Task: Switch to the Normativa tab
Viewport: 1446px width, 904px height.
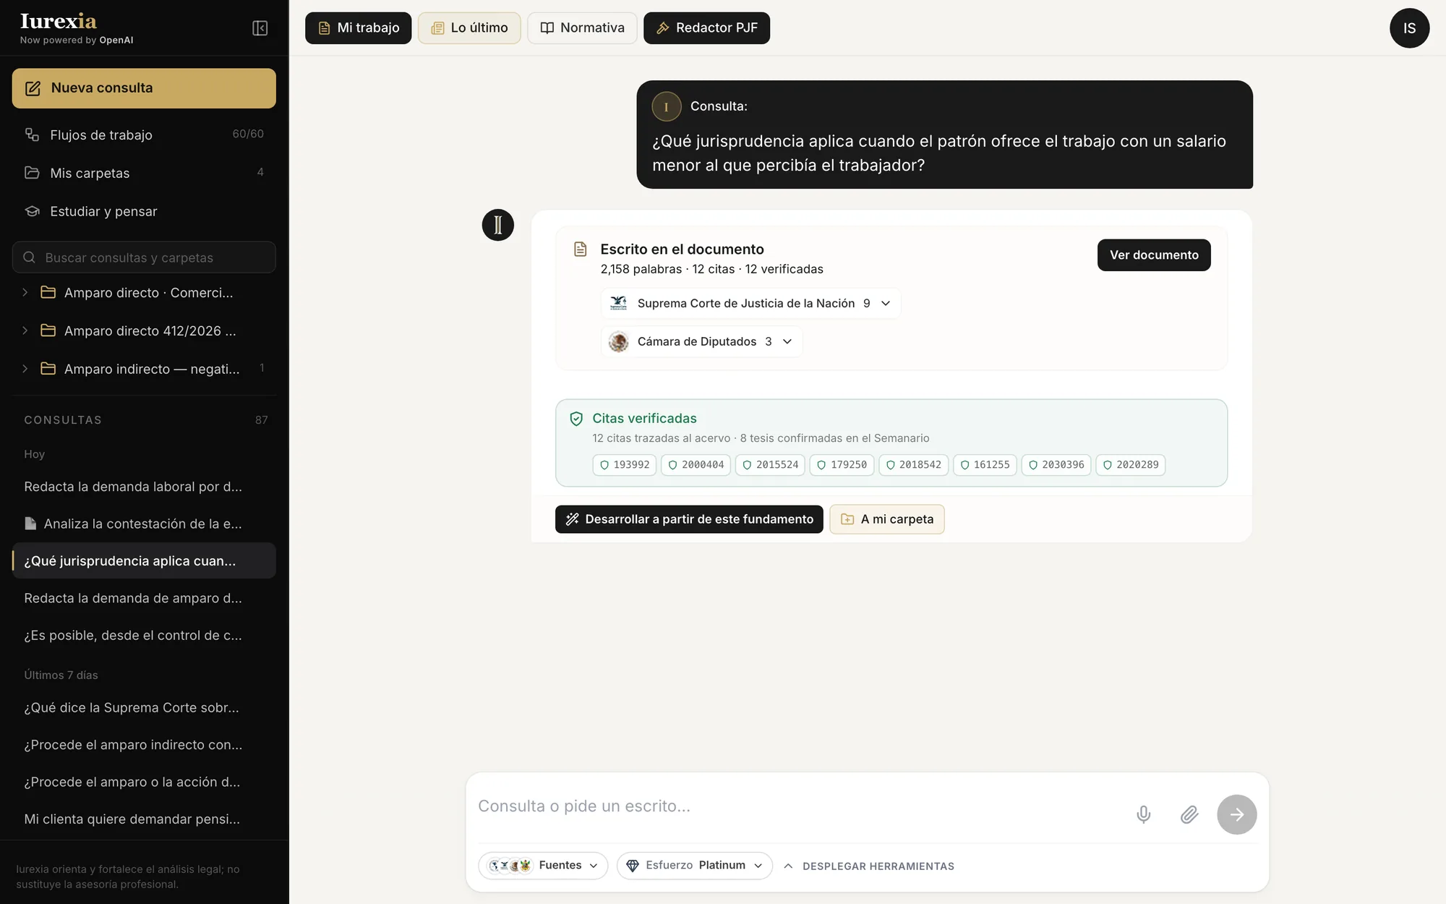Action: (x=582, y=28)
